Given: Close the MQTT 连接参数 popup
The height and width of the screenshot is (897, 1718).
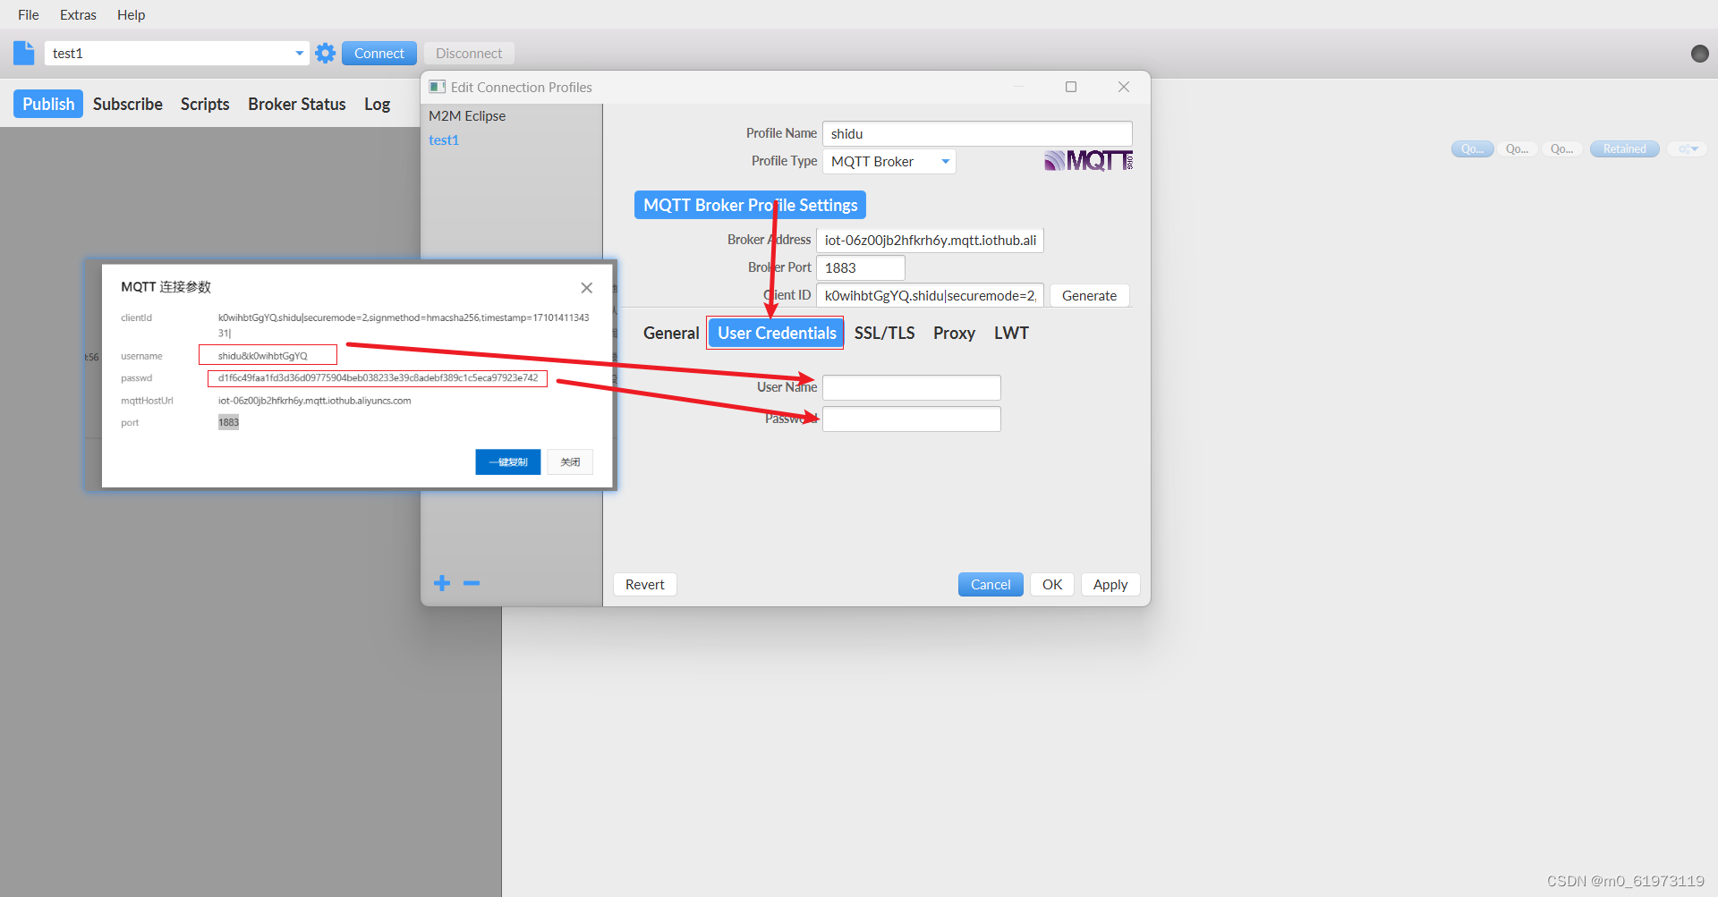Looking at the screenshot, I should pos(586,287).
